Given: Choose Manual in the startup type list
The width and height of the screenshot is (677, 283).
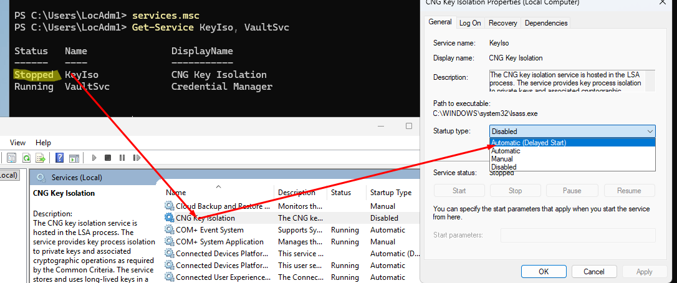Looking at the screenshot, I should 502,159.
